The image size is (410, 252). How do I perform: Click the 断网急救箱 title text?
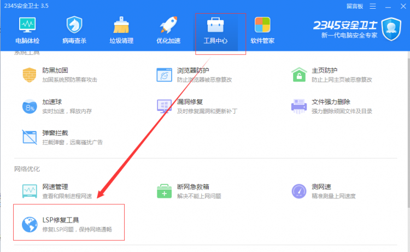pos(193,186)
